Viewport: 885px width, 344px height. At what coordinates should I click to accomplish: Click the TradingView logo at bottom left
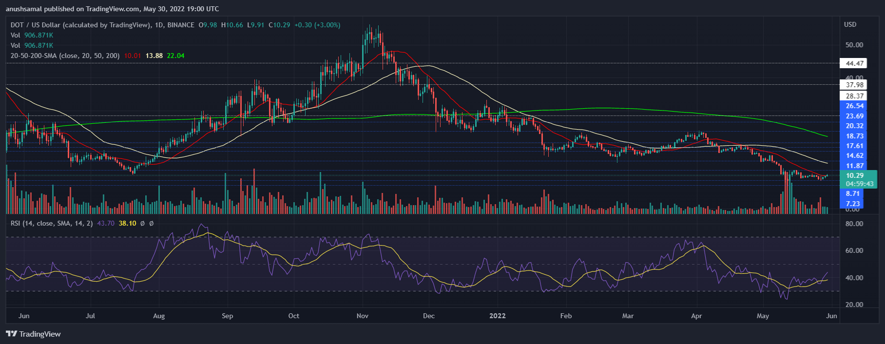click(x=33, y=334)
